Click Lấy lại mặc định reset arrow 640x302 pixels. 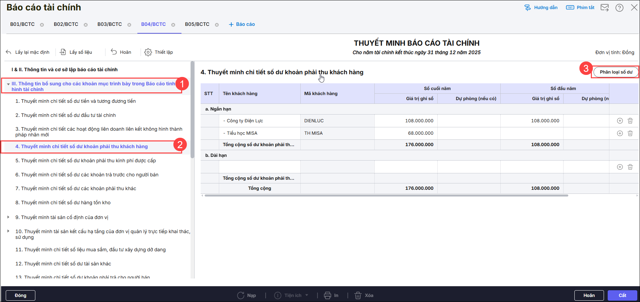[x=9, y=52]
